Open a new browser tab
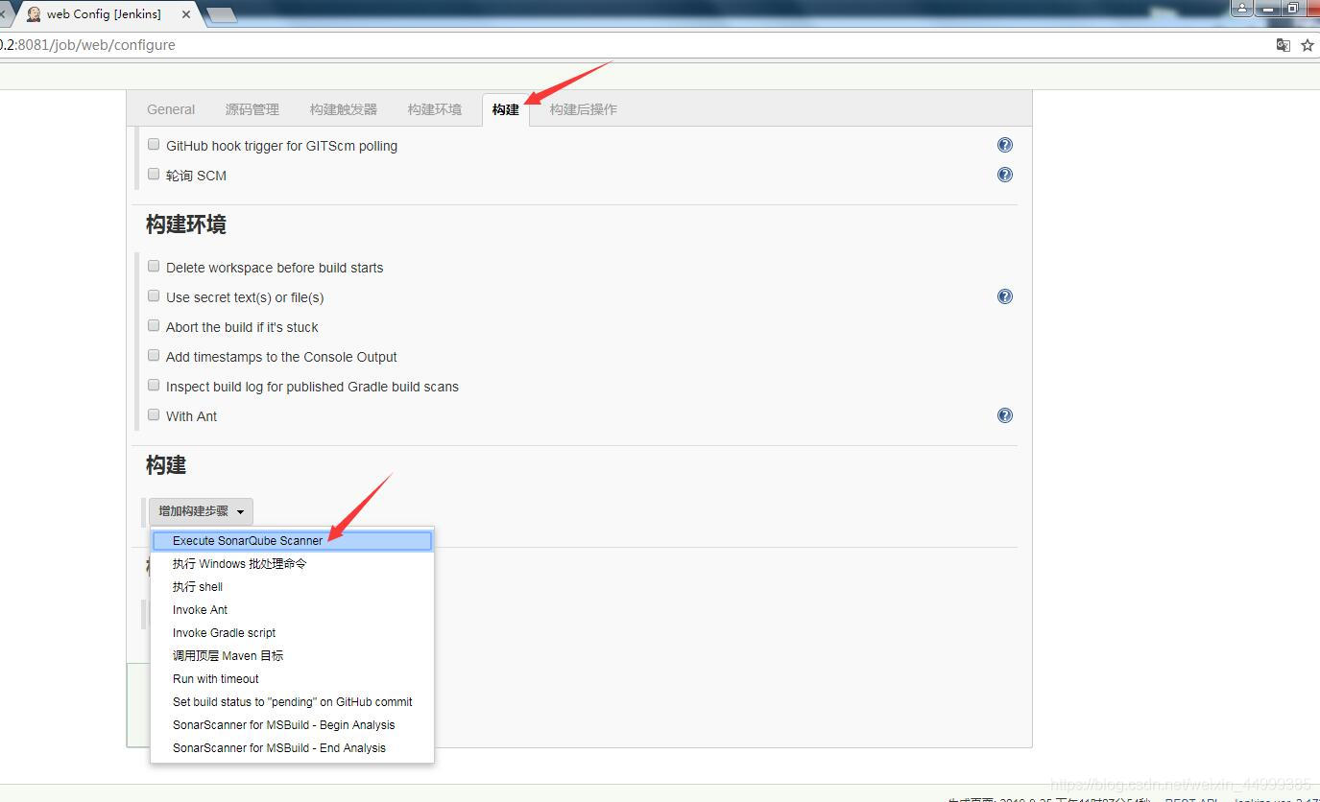 221,14
